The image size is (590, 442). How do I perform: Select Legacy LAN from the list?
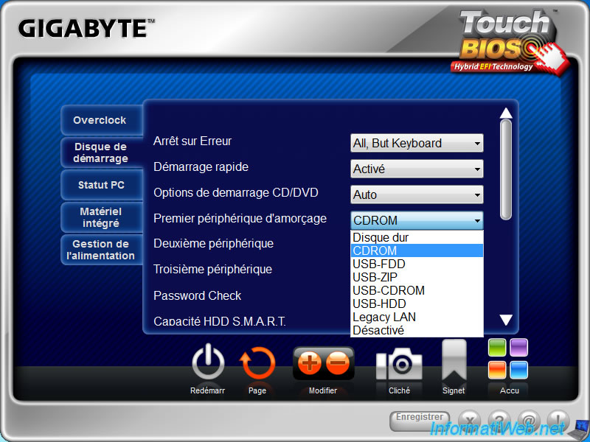click(x=417, y=318)
